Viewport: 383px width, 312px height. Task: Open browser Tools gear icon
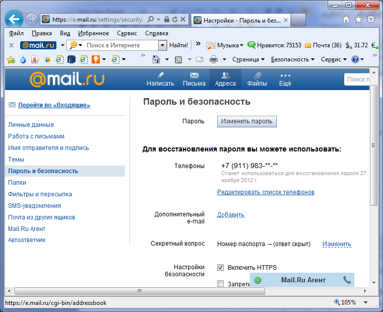click(371, 19)
